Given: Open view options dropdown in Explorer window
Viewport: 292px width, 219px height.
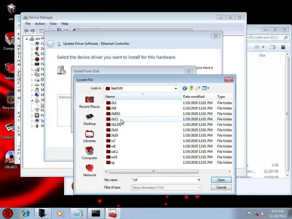Looking at the screenshot, I should [x=263, y=47].
